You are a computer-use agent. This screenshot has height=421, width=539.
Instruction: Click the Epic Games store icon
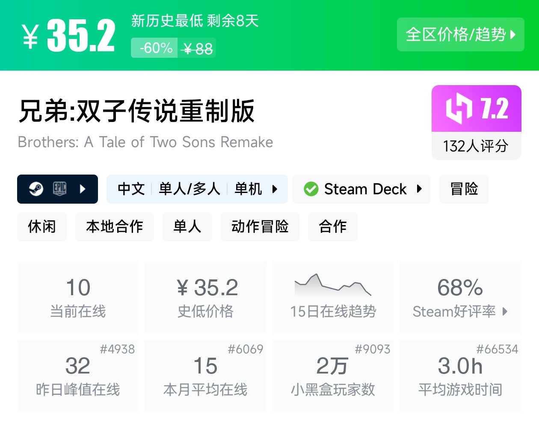(x=59, y=189)
